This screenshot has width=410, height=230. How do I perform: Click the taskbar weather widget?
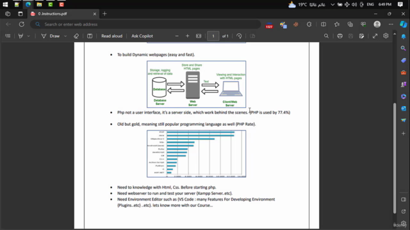(307, 4)
